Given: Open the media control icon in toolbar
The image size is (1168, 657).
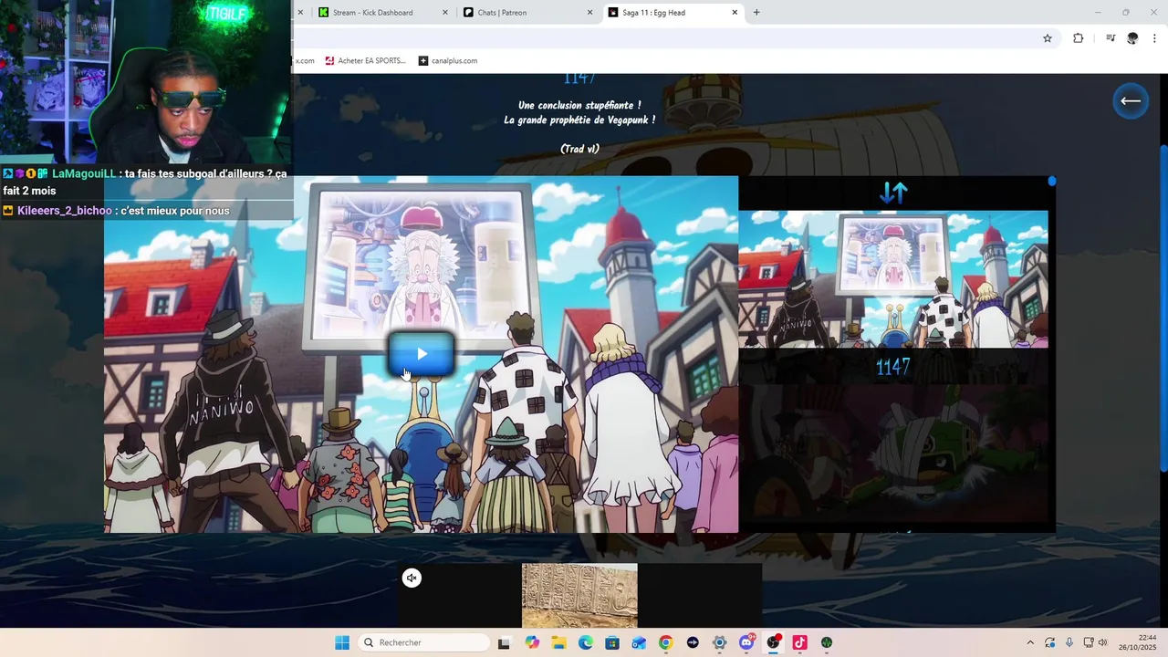Looking at the screenshot, I should [1111, 38].
